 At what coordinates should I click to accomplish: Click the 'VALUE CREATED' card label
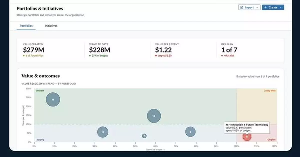(33, 44)
